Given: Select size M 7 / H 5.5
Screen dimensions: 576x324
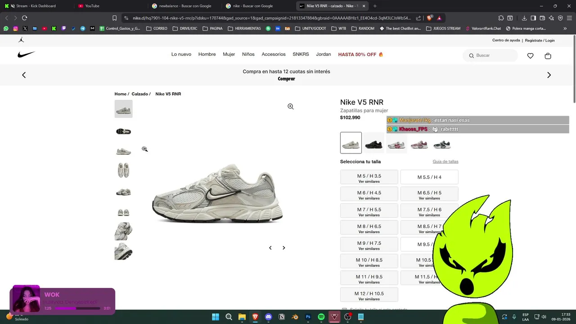Looking at the screenshot, I should (369, 211).
